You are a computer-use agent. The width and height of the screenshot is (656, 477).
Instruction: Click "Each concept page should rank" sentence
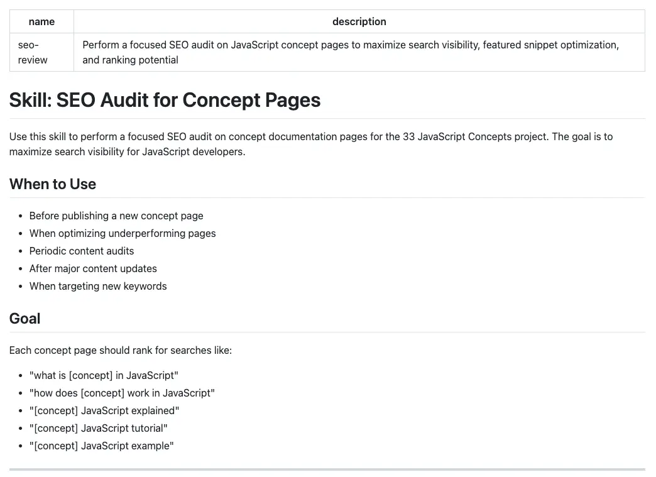point(121,350)
